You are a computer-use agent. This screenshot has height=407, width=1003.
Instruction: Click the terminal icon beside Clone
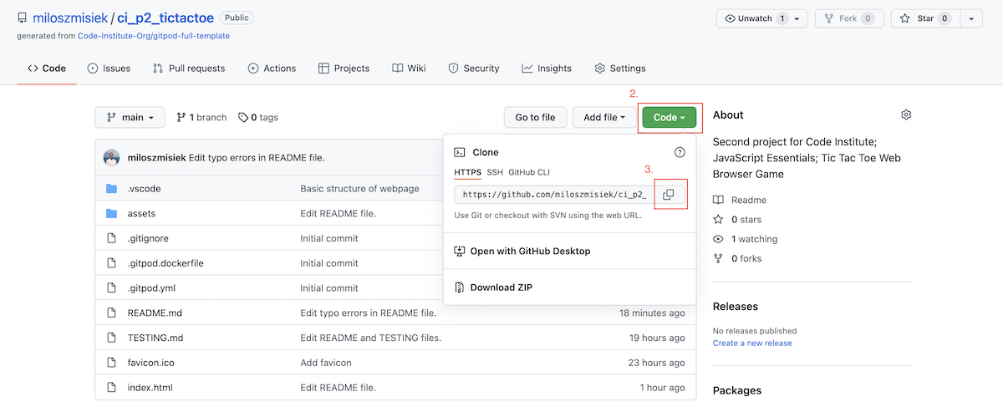[x=460, y=152]
